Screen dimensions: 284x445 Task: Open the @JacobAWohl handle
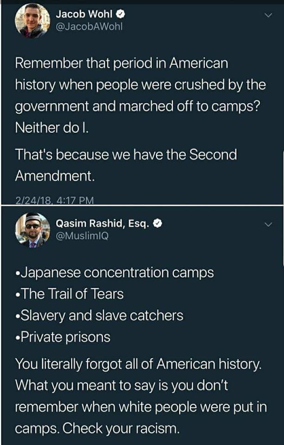tap(90, 27)
